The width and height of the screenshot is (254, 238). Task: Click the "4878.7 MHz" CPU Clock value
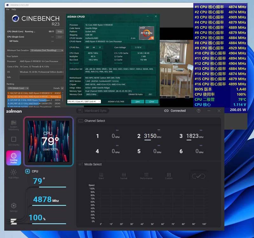click(93, 53)
